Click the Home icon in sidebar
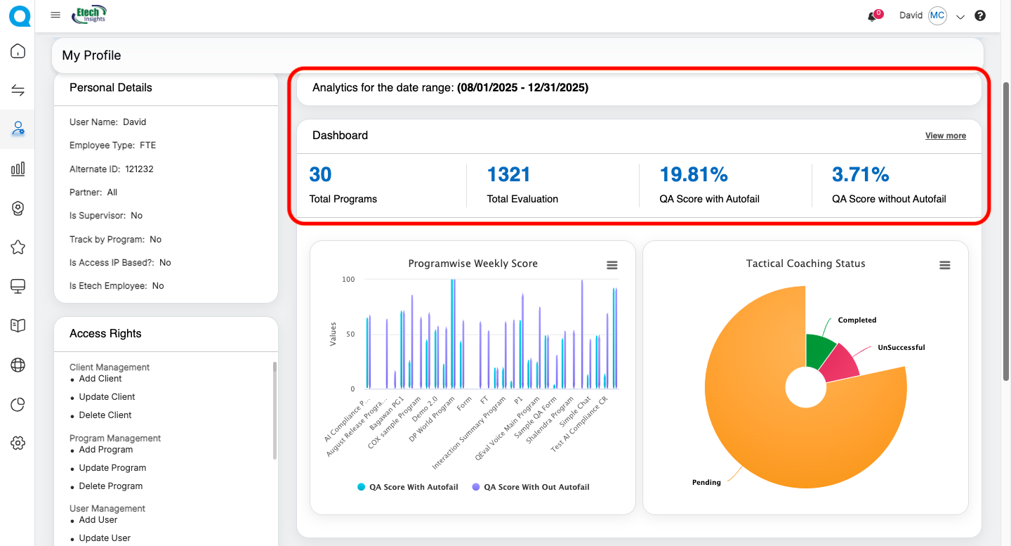This screenshot has width=1011, height=546. [x=18, y=51]
